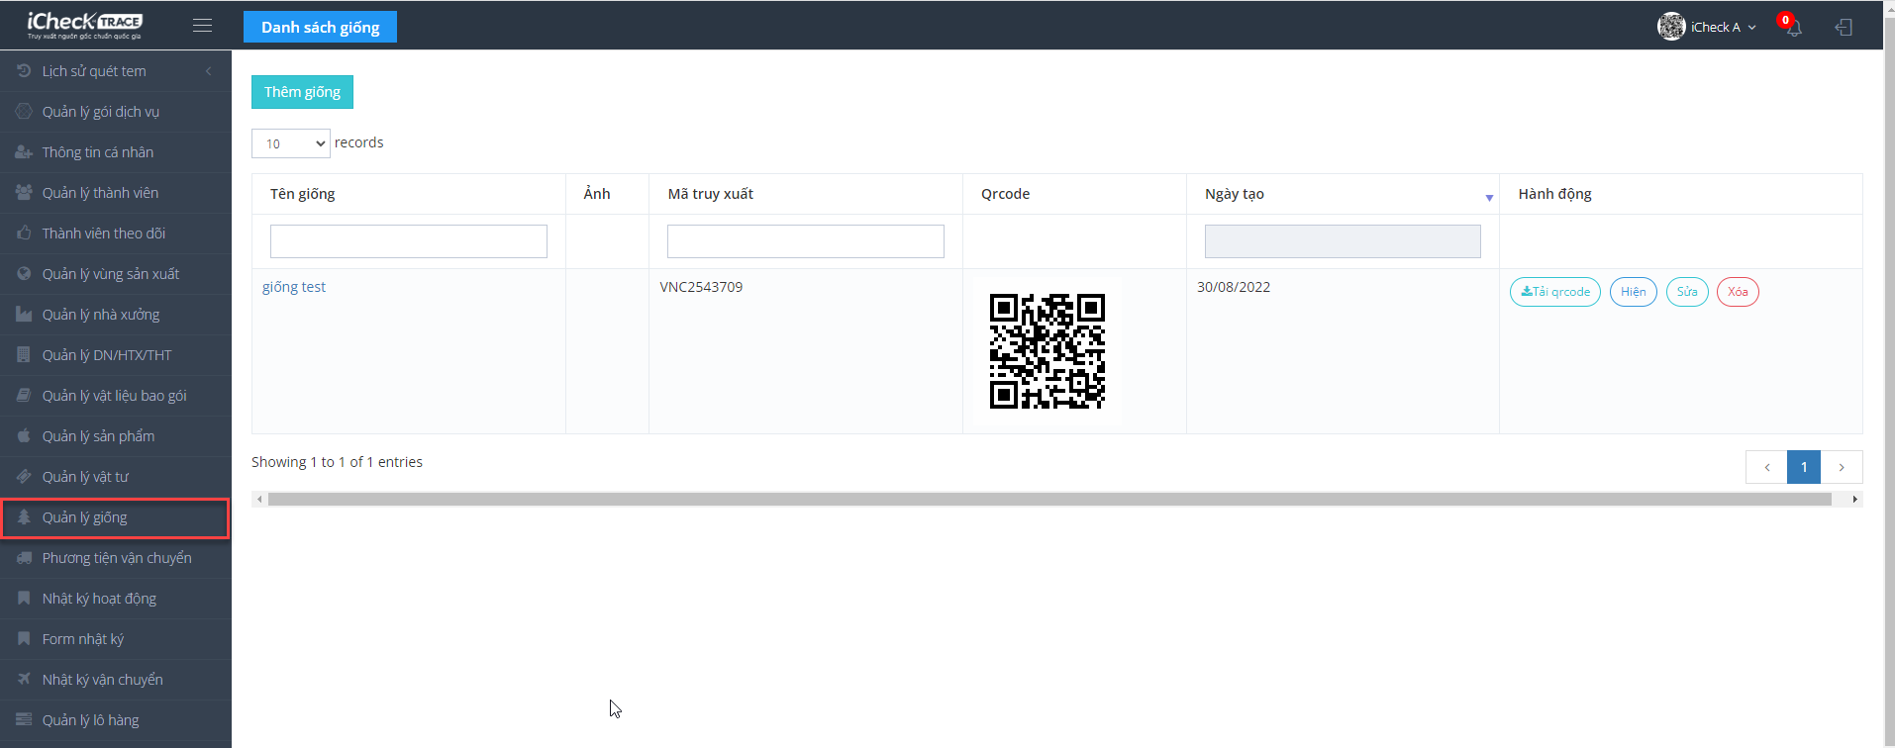
Task: Select page 1 in pagination
Action: 1804,467
